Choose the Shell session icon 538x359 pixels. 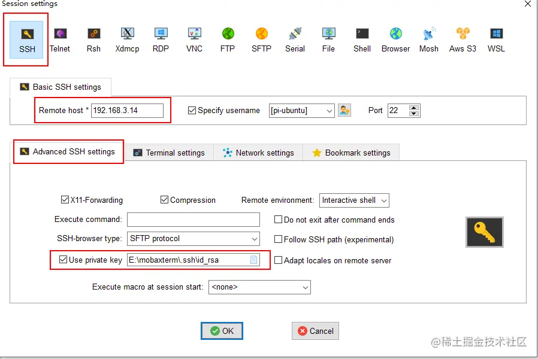[x=362, y=39]
